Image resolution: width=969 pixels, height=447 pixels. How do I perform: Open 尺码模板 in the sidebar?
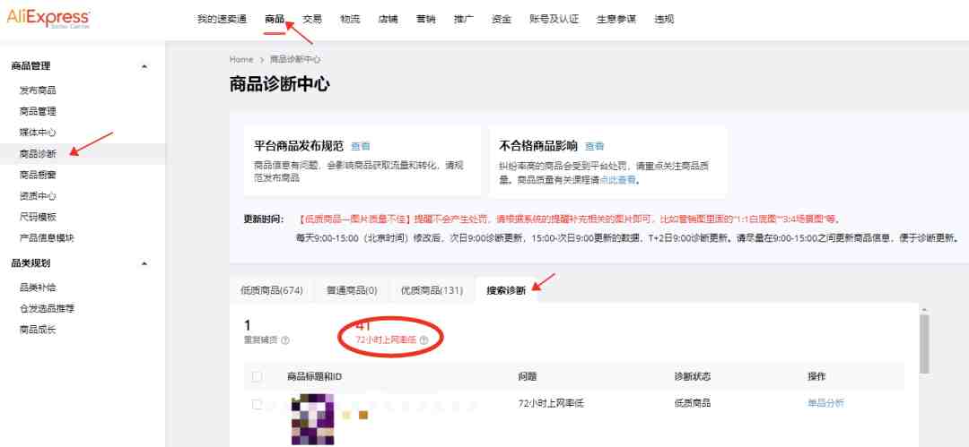pos(38,217)
